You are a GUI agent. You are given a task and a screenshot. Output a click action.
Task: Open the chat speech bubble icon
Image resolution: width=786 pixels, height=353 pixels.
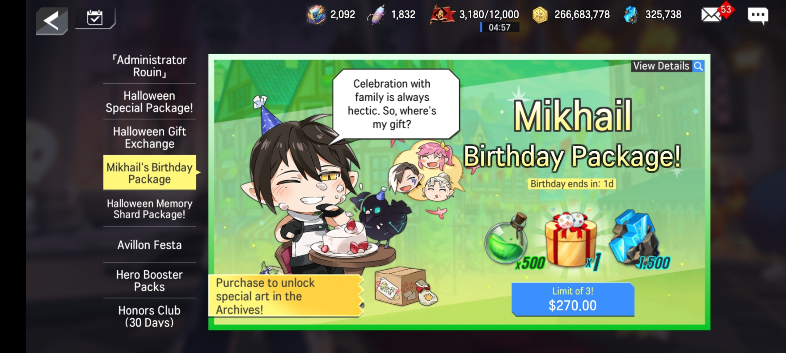(x=758, y=16)
